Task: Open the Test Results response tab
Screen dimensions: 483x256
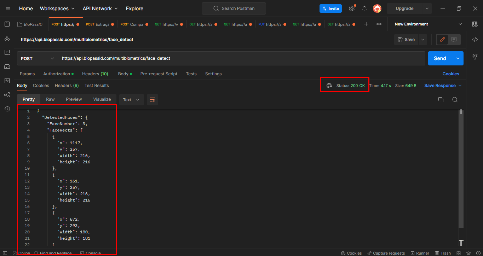Action: click(97, 86)
